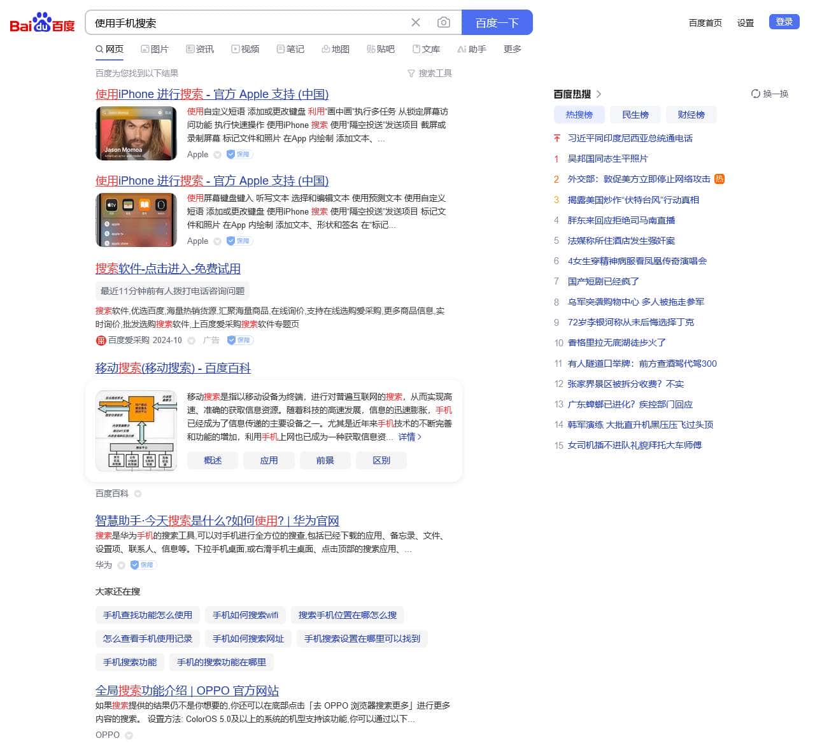Open the 民生榜 ranking tab
815x743 pixels.
pyautogui.click(x=635, y=115)
